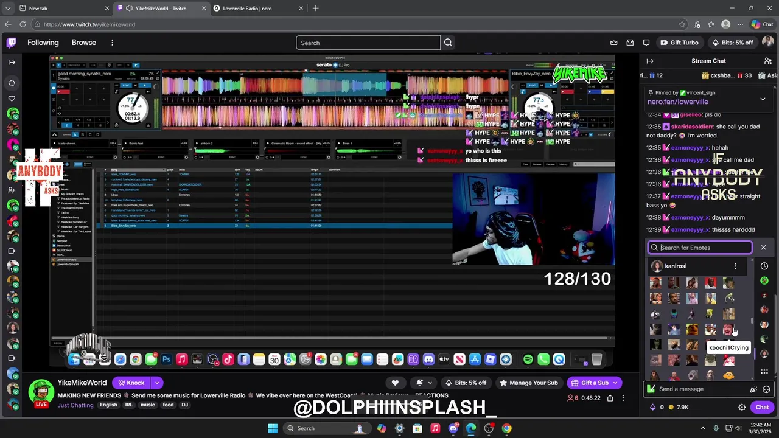Open the nero.fan/lowerville pinned link

pyautogui.click(x=677, y=102)
